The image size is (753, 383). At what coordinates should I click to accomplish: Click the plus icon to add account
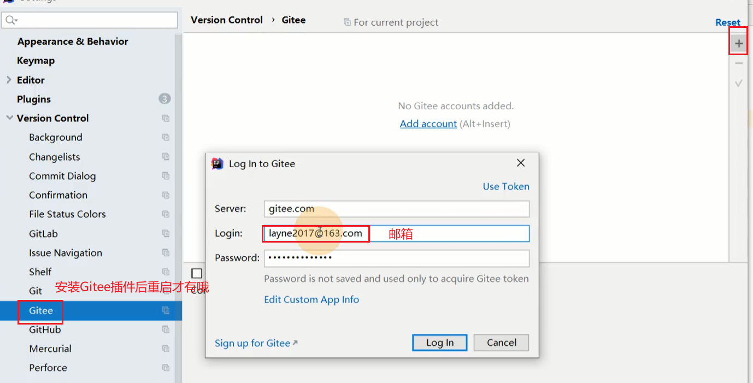coord(739,43)
